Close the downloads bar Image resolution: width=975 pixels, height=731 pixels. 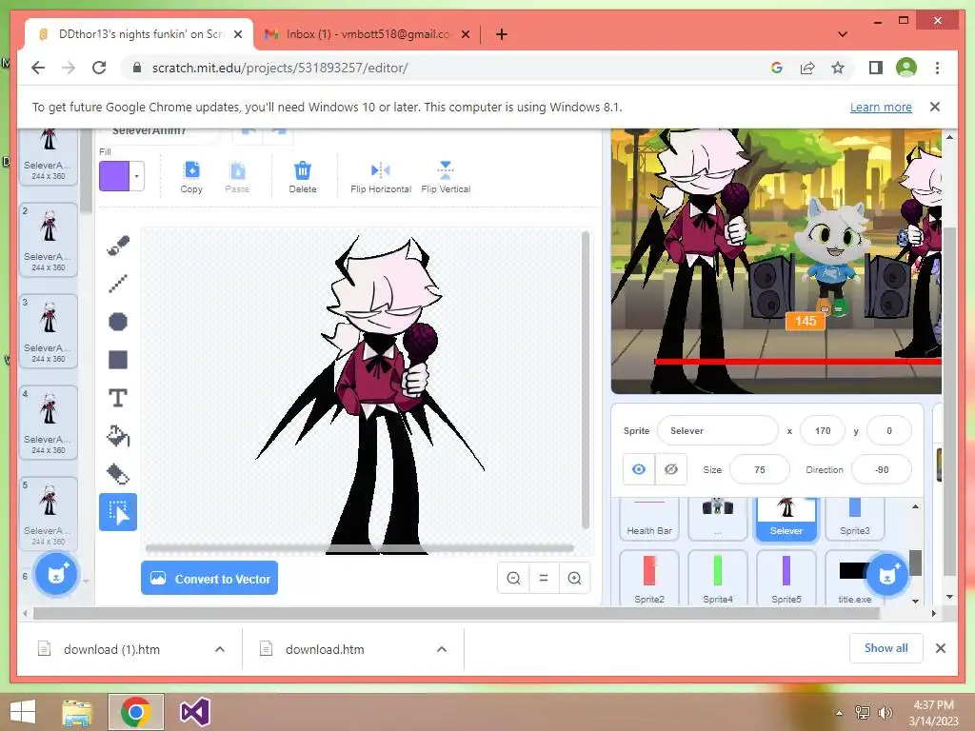pos(940,648)
